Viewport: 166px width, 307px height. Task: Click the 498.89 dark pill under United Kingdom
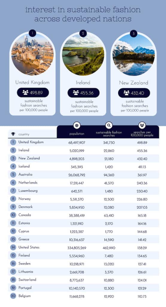(x=33, y=93)
